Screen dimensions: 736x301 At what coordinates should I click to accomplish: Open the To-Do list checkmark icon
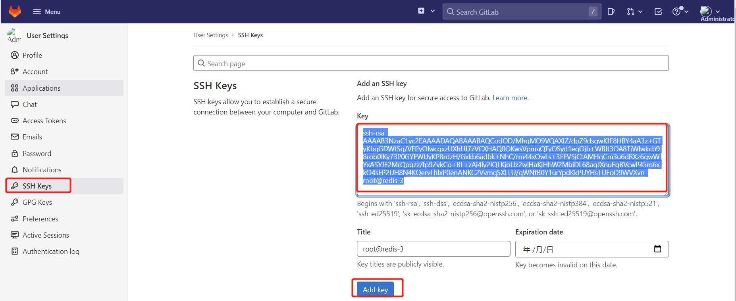point(658,11)
